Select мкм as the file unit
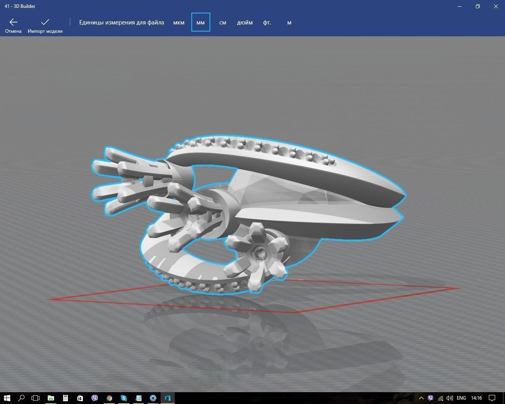The image size is (505, 404). (x=179, y=22)
